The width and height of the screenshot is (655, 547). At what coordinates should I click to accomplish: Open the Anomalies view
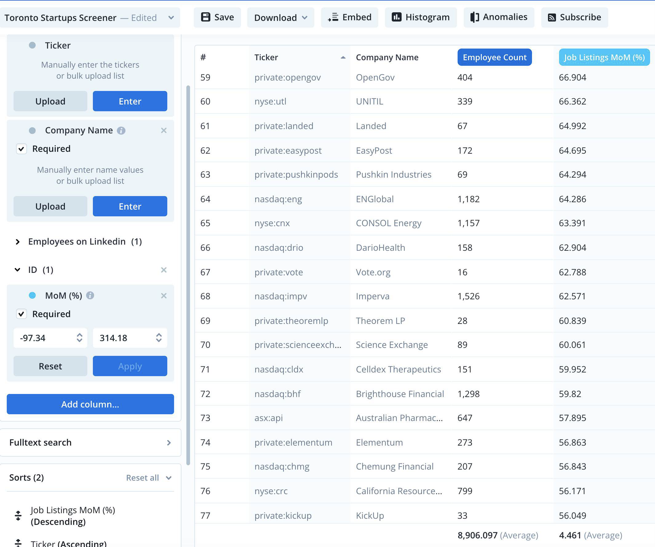(x=499, y=18)
